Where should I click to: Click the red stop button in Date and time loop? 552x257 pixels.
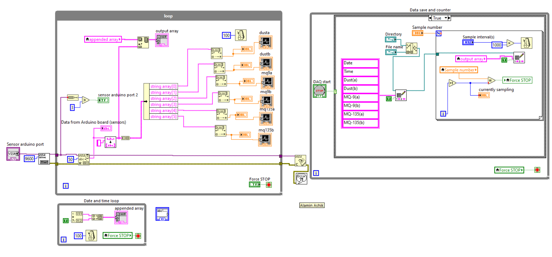(138, 235)
